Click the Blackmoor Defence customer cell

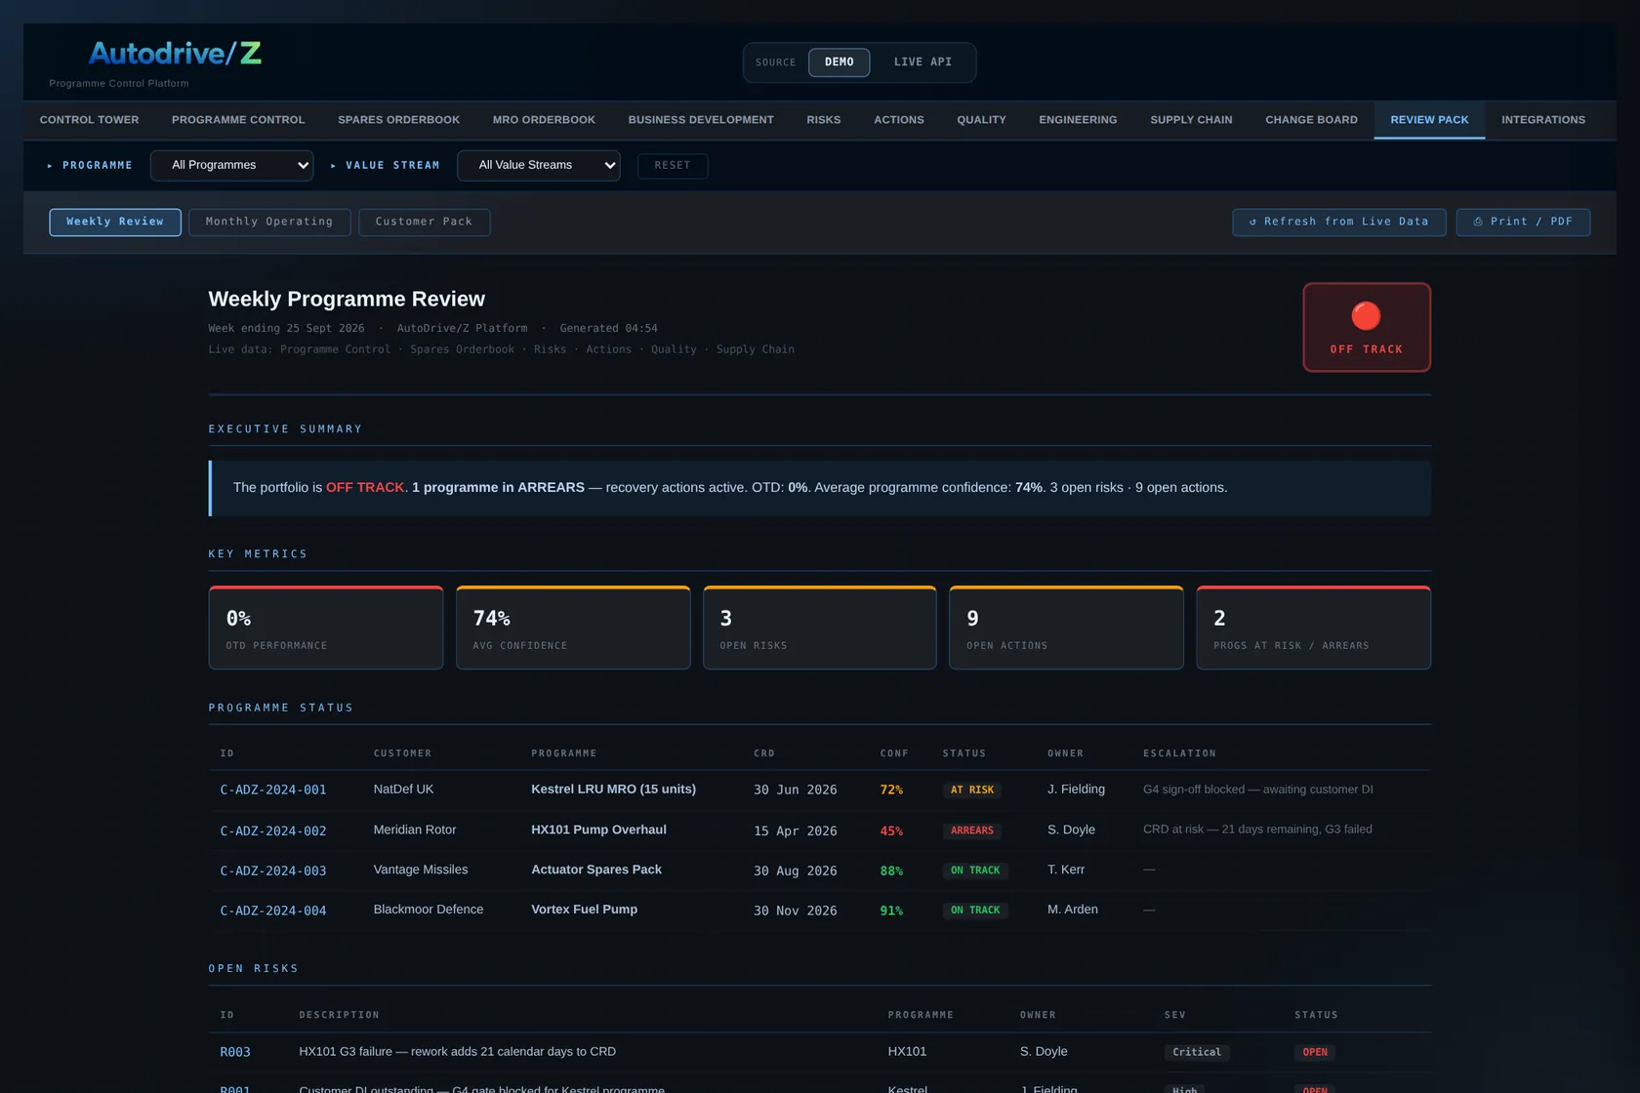click(x=429, y=910)
